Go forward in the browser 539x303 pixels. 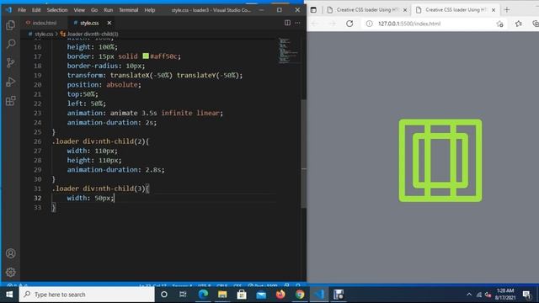(x=332, y=24)
